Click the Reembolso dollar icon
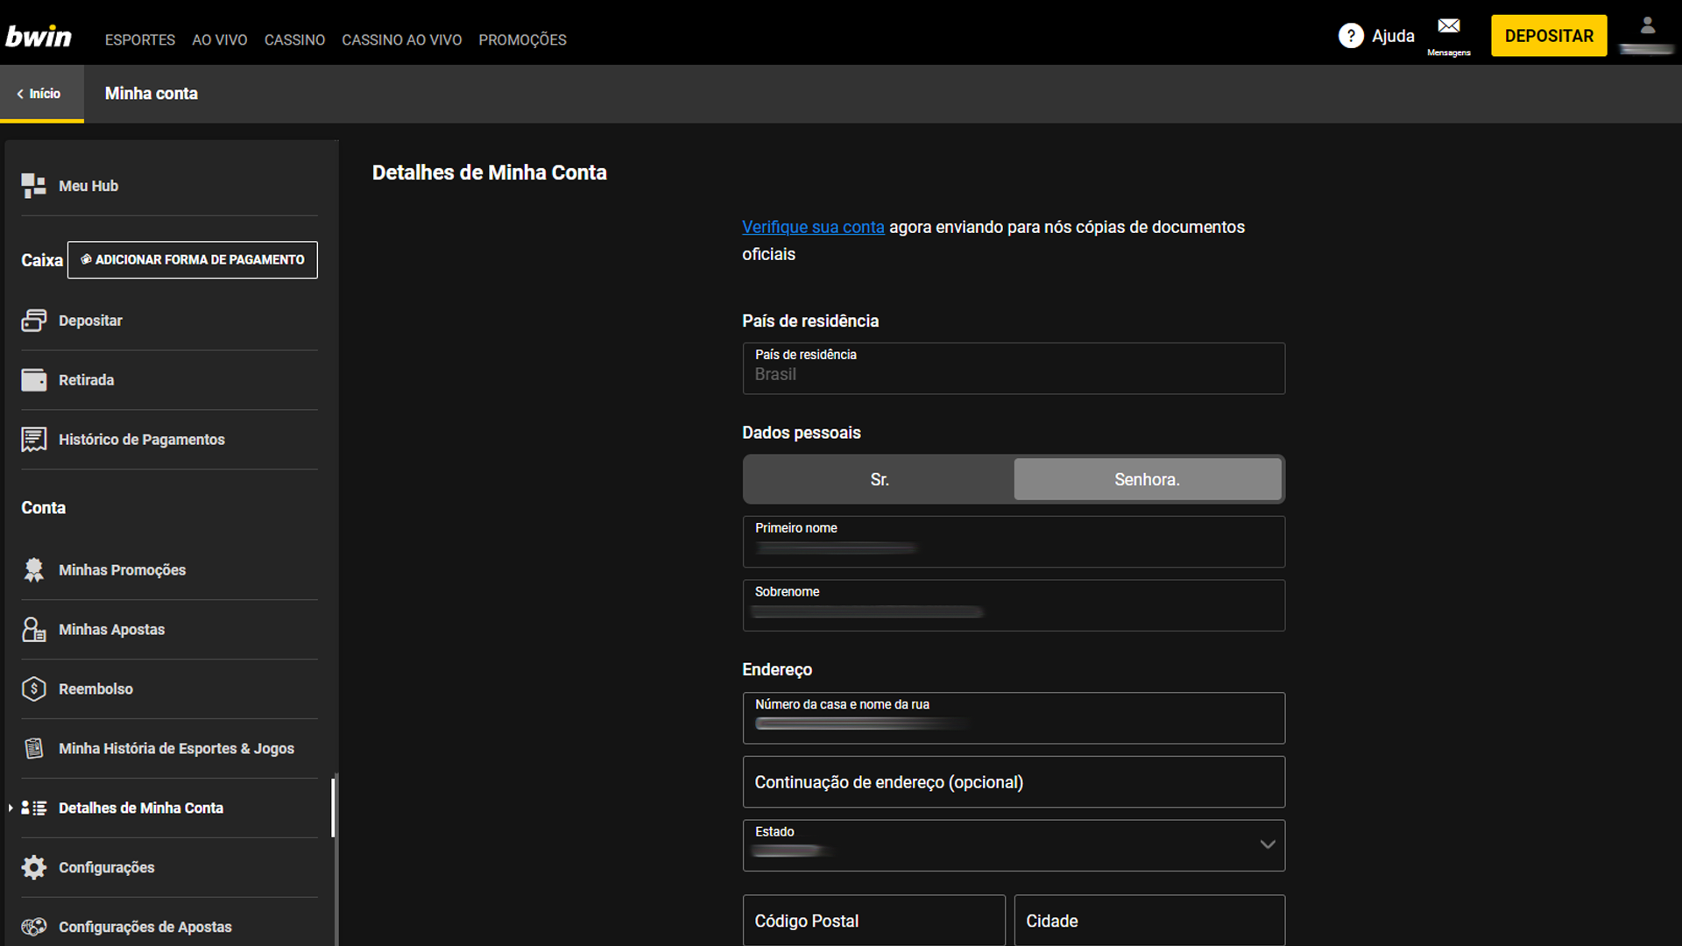Viewport: 1682px width, 946px height. tap(34, 689)
